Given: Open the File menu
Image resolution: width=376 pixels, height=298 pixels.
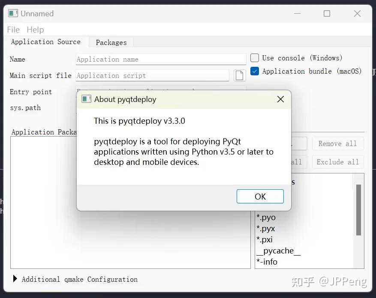Looking at the screenshot, I should click(x=13, y=30).
